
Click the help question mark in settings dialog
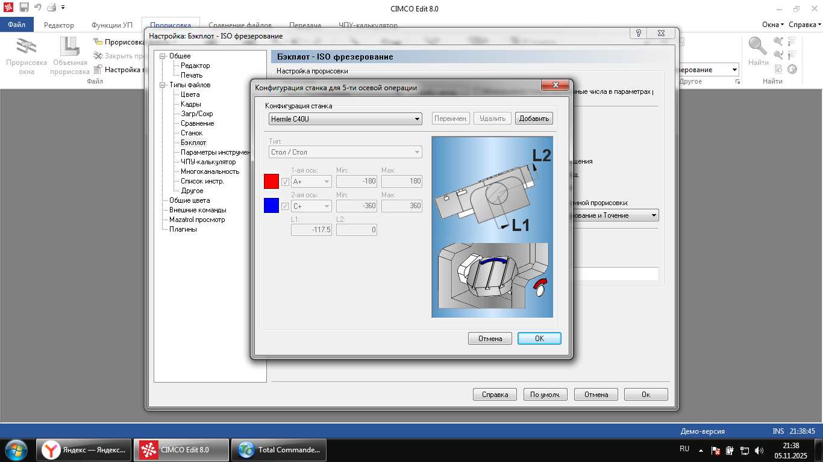tap(638, 33)
